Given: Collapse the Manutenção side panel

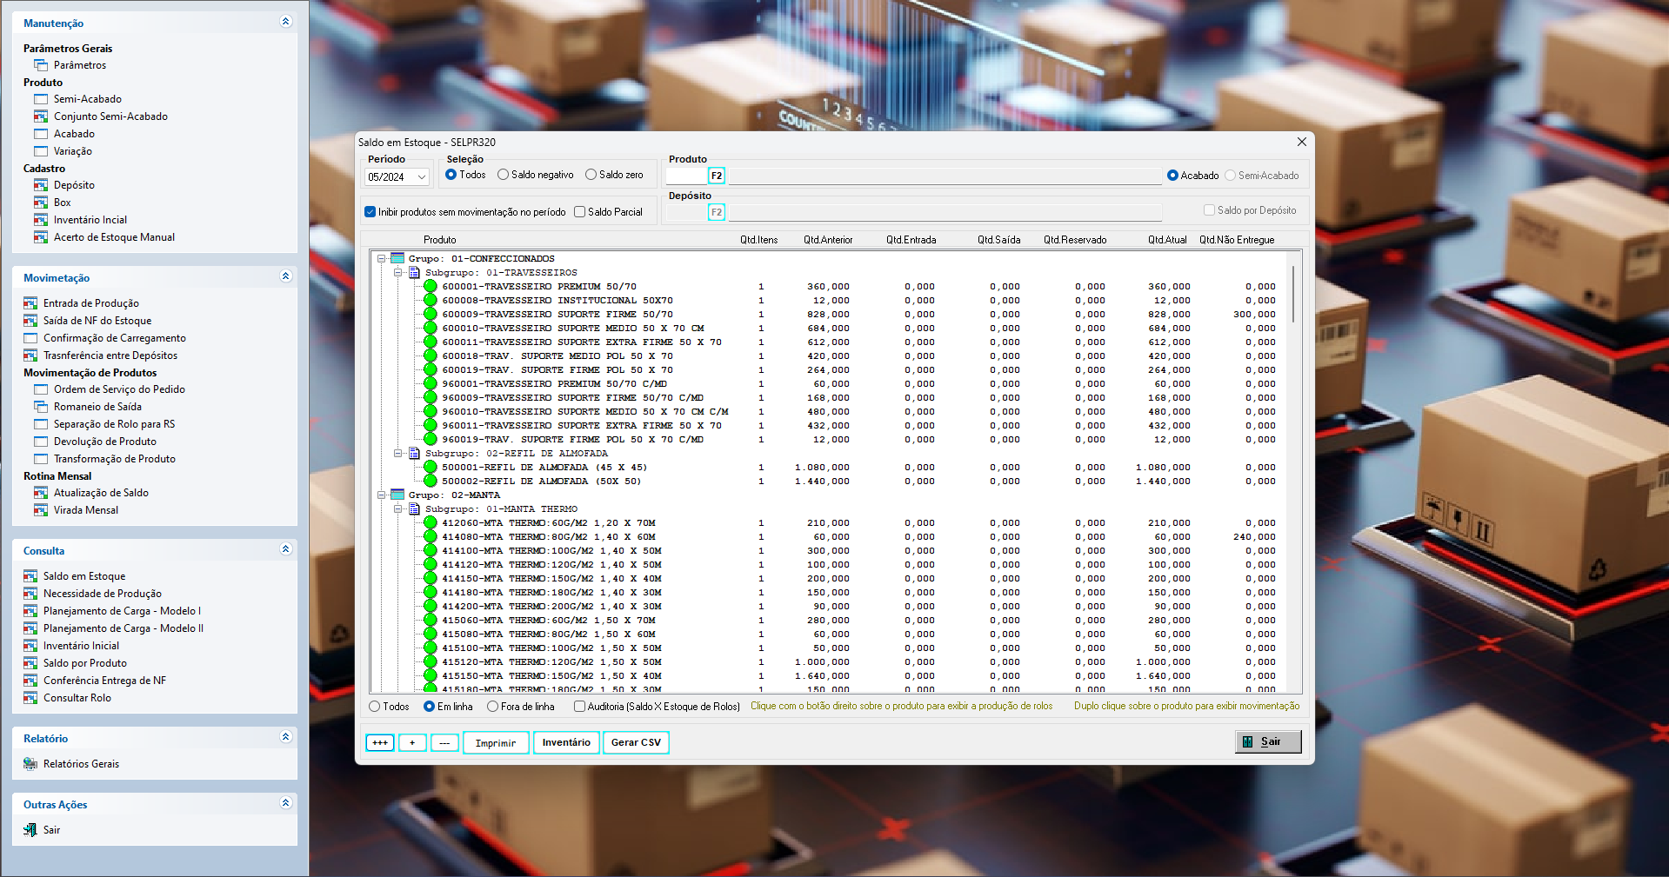Looking at the screenshot, I should pyautogui.click(x=285, y=22).
